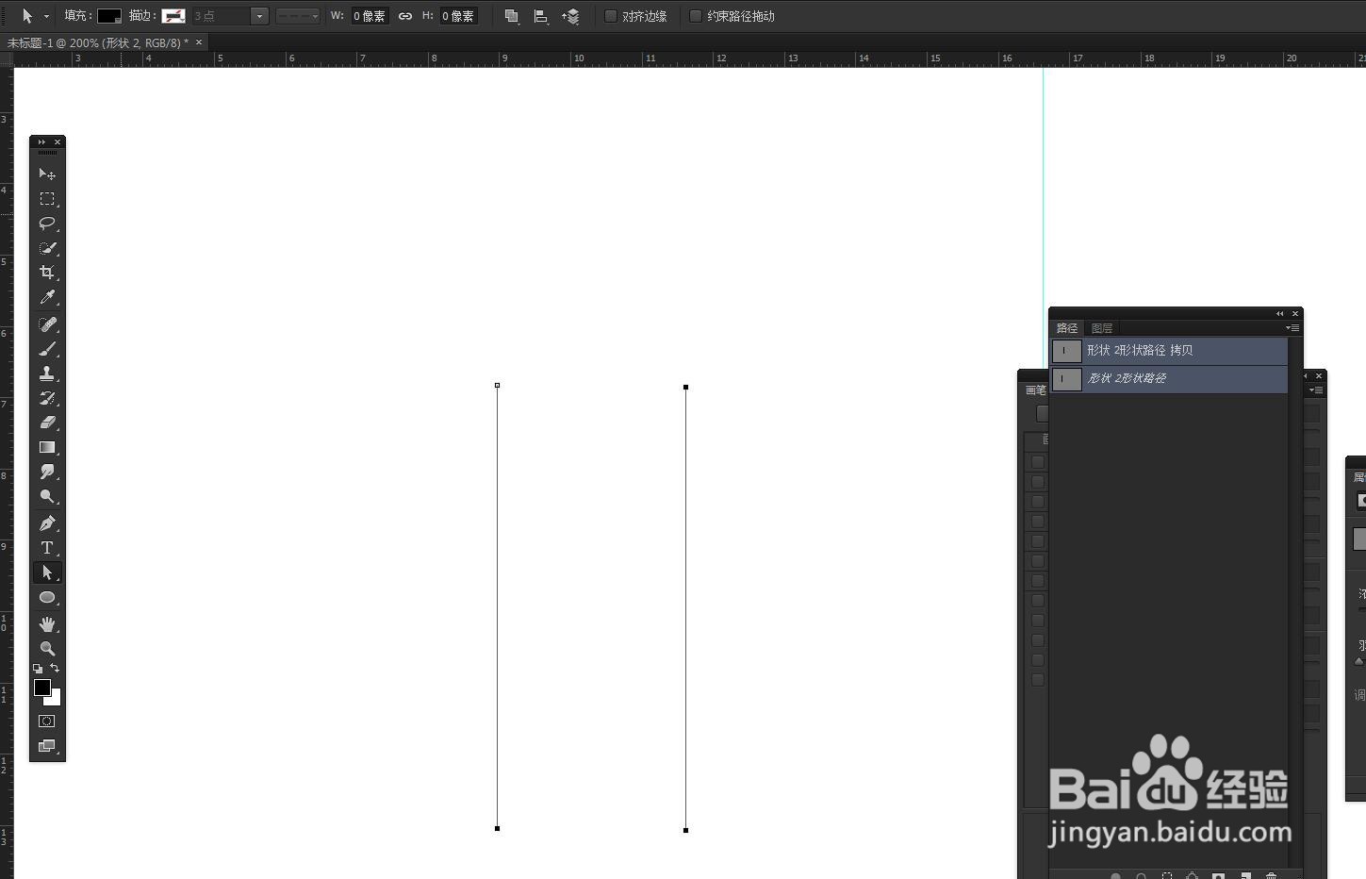Select the Hand tool
The width and height of the screenshot is (1366, 879).
click(47, 624)
